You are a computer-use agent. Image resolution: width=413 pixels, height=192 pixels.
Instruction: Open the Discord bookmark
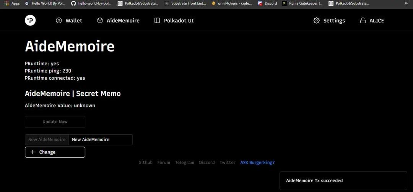267,3
